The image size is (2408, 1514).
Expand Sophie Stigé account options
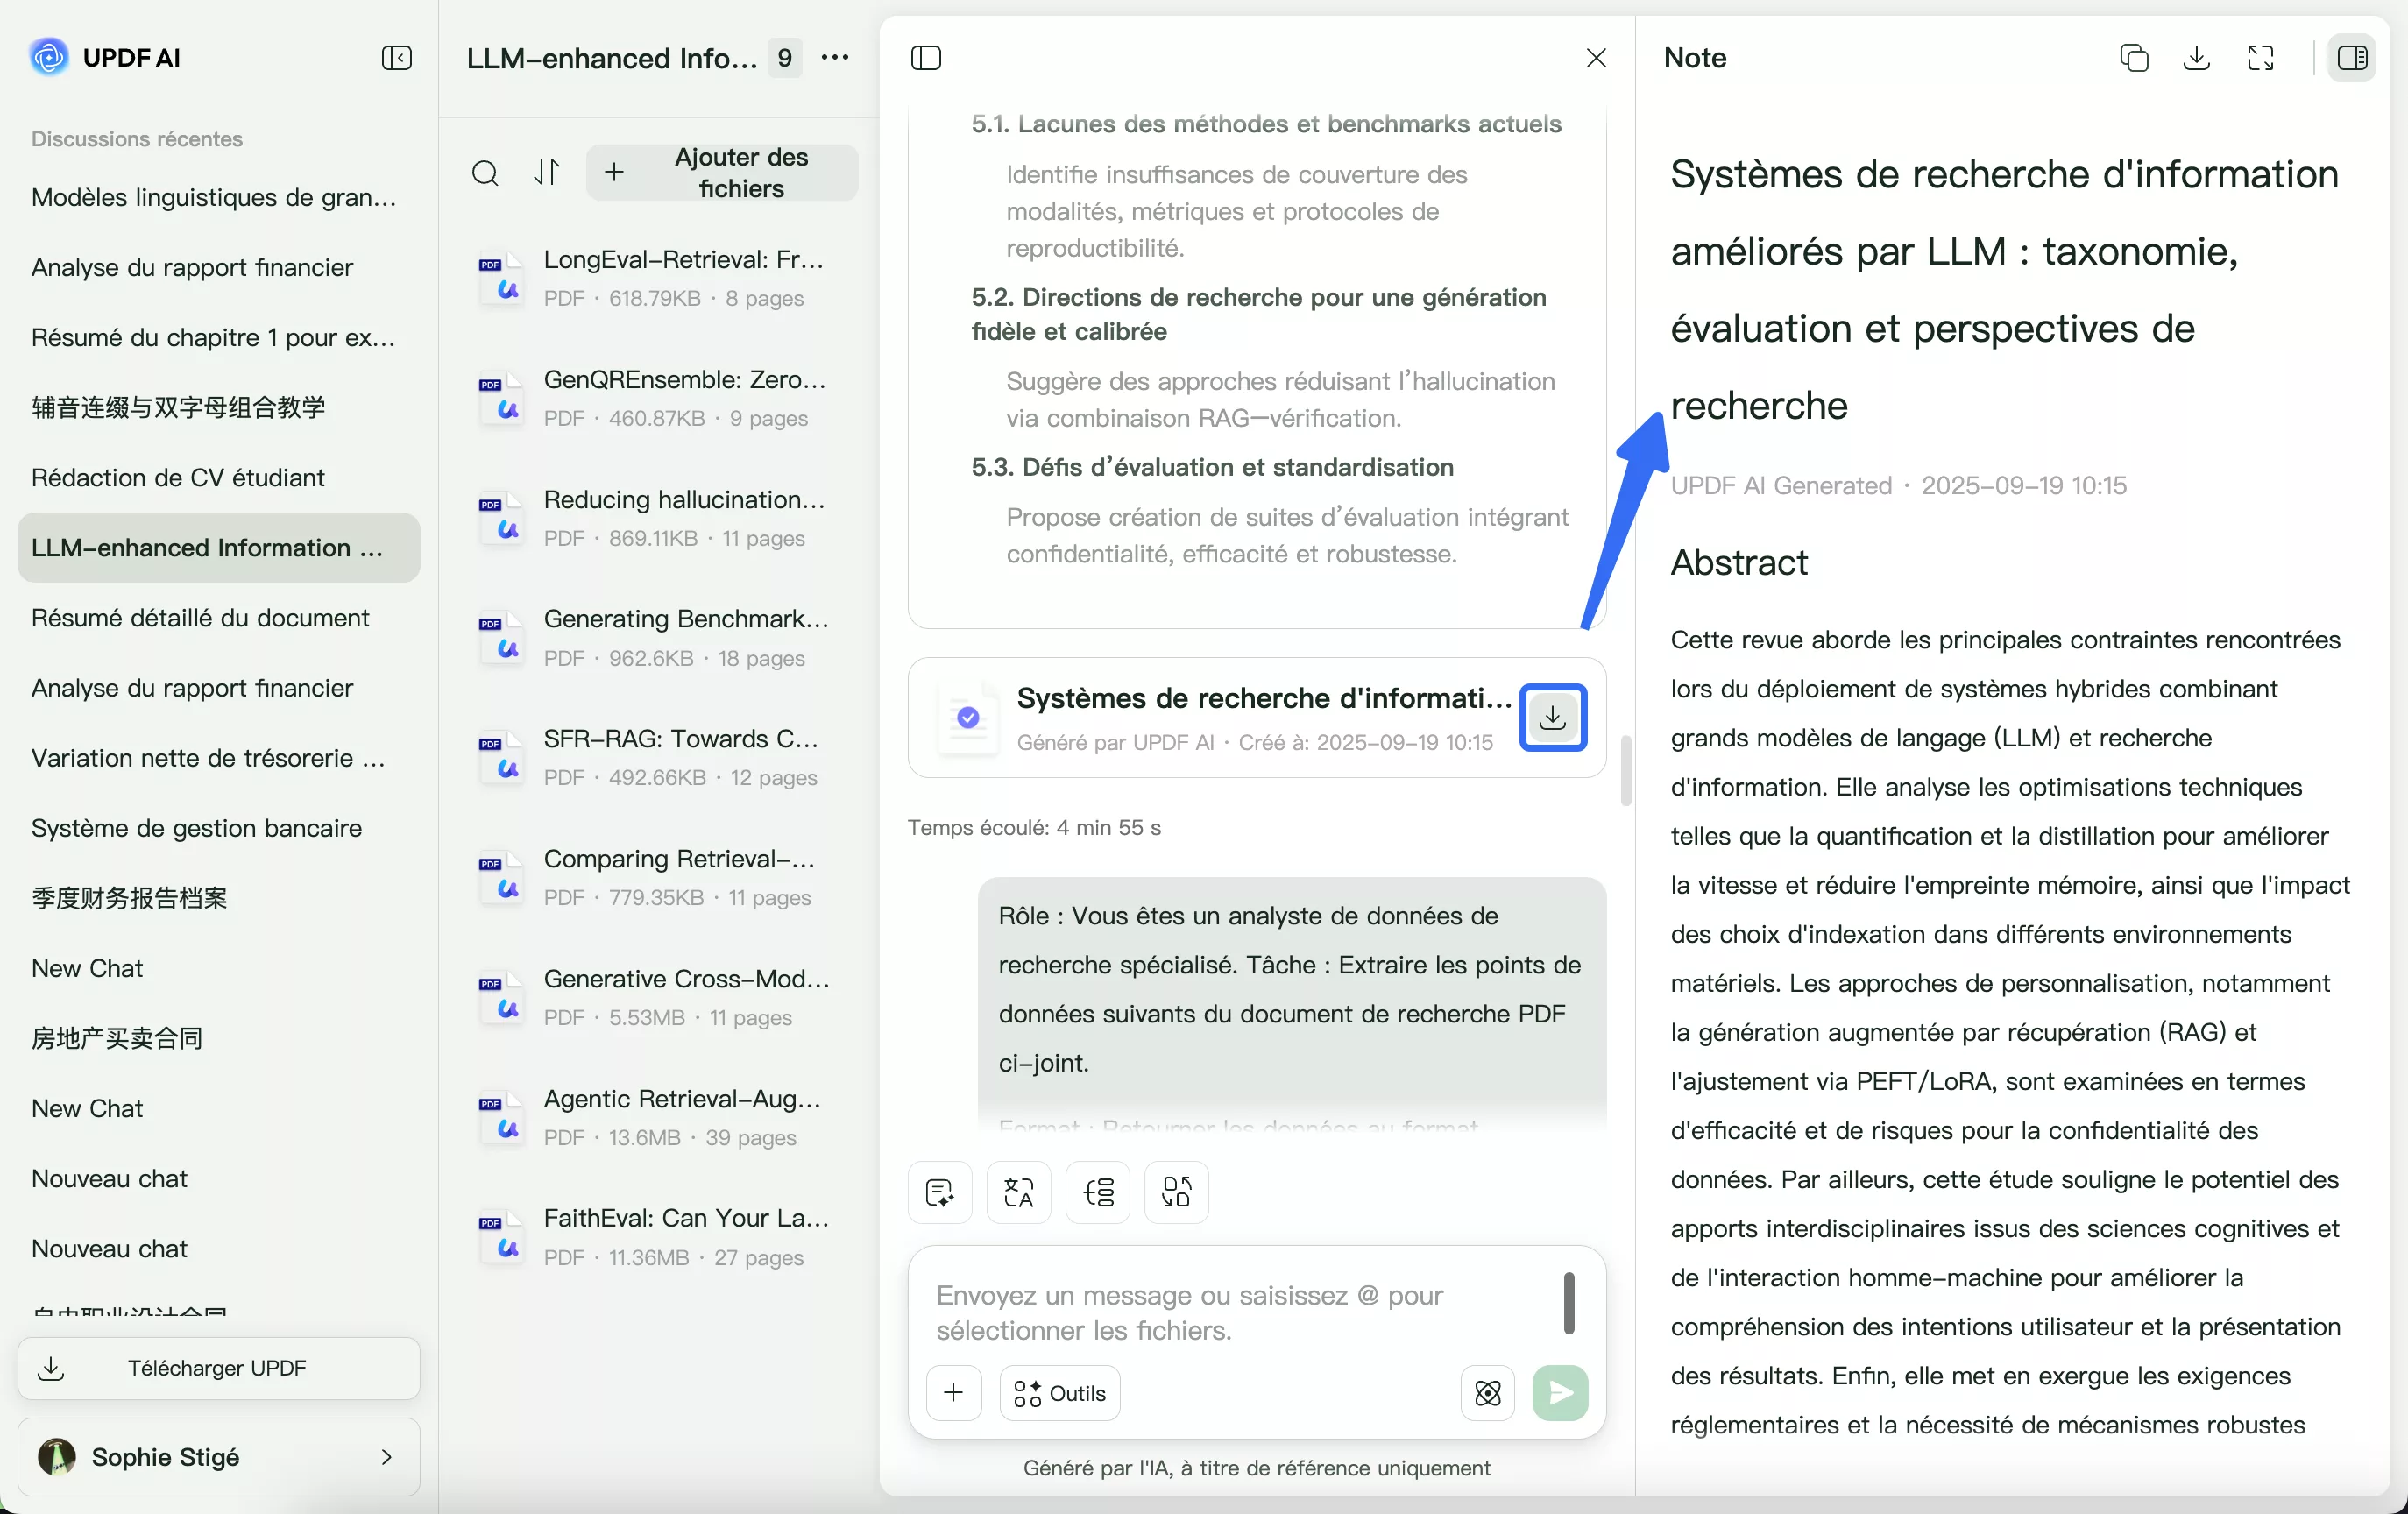tap(388, 1457)
